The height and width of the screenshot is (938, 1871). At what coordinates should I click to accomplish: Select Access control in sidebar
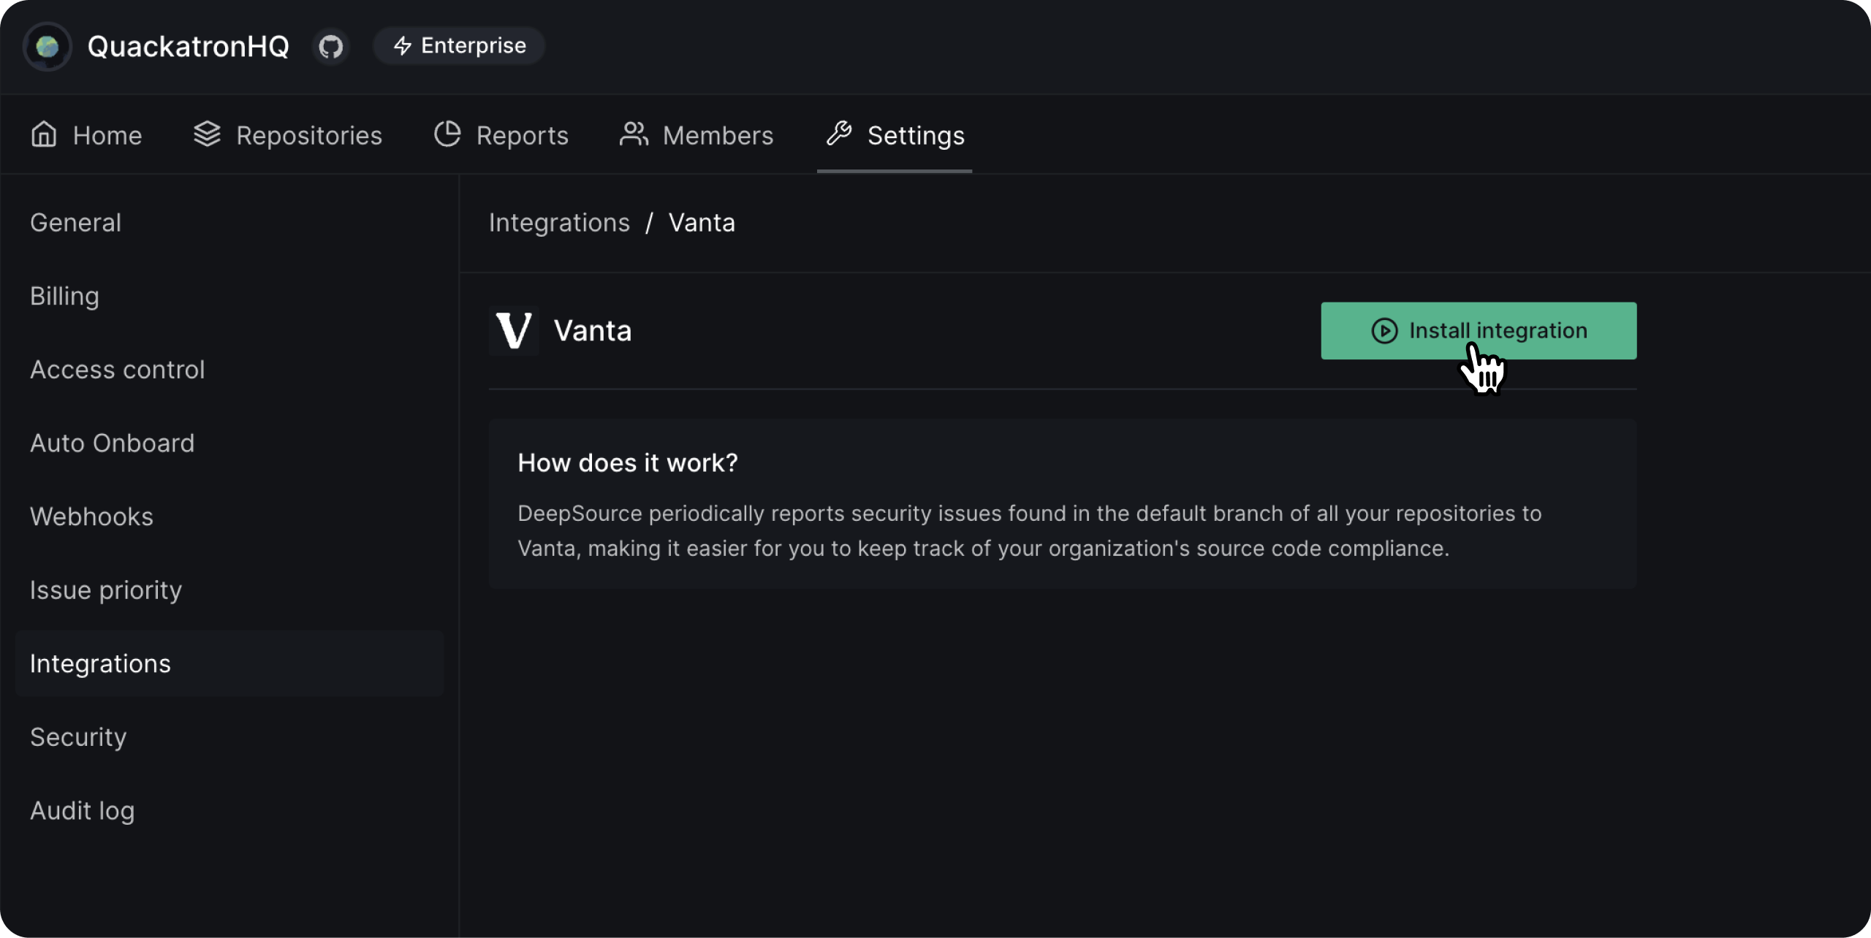click(117, 370)
